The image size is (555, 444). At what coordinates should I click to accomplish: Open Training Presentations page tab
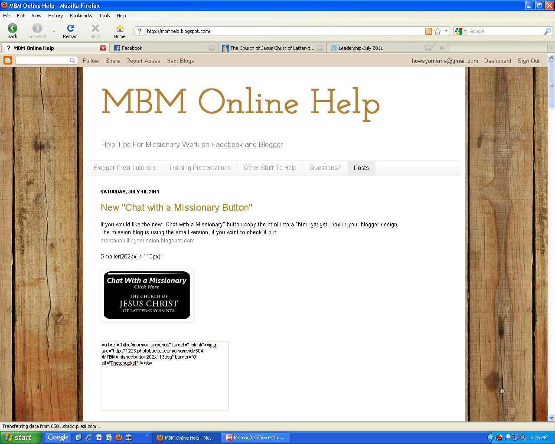[x=199, y=168]
